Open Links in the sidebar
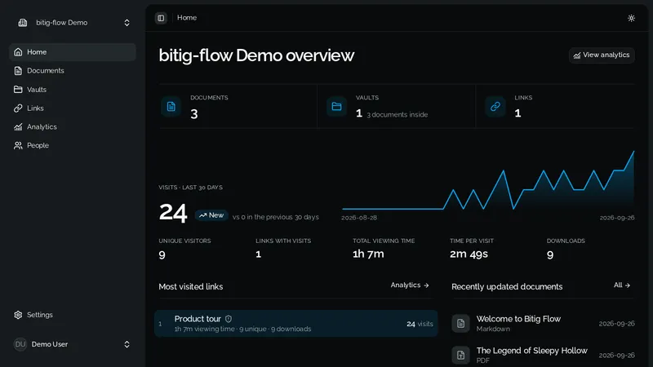 click(73, 108)
